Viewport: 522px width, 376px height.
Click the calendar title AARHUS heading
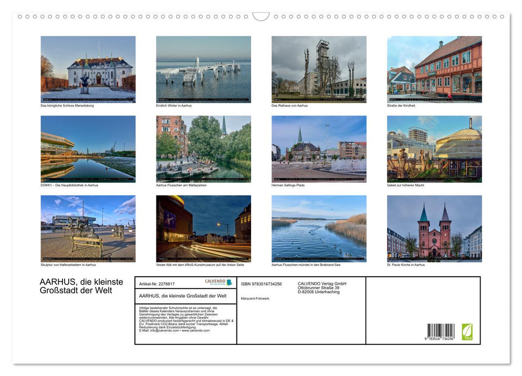point(81,286)
